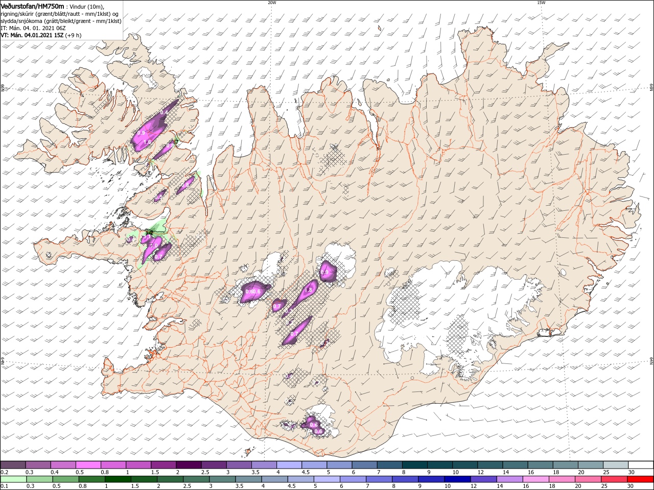This screenshot has height=490, width=654.
Task: Click the pale mint 0.1 swatch, rain scale
Action: pyautogui.click(x=13, y=479)
